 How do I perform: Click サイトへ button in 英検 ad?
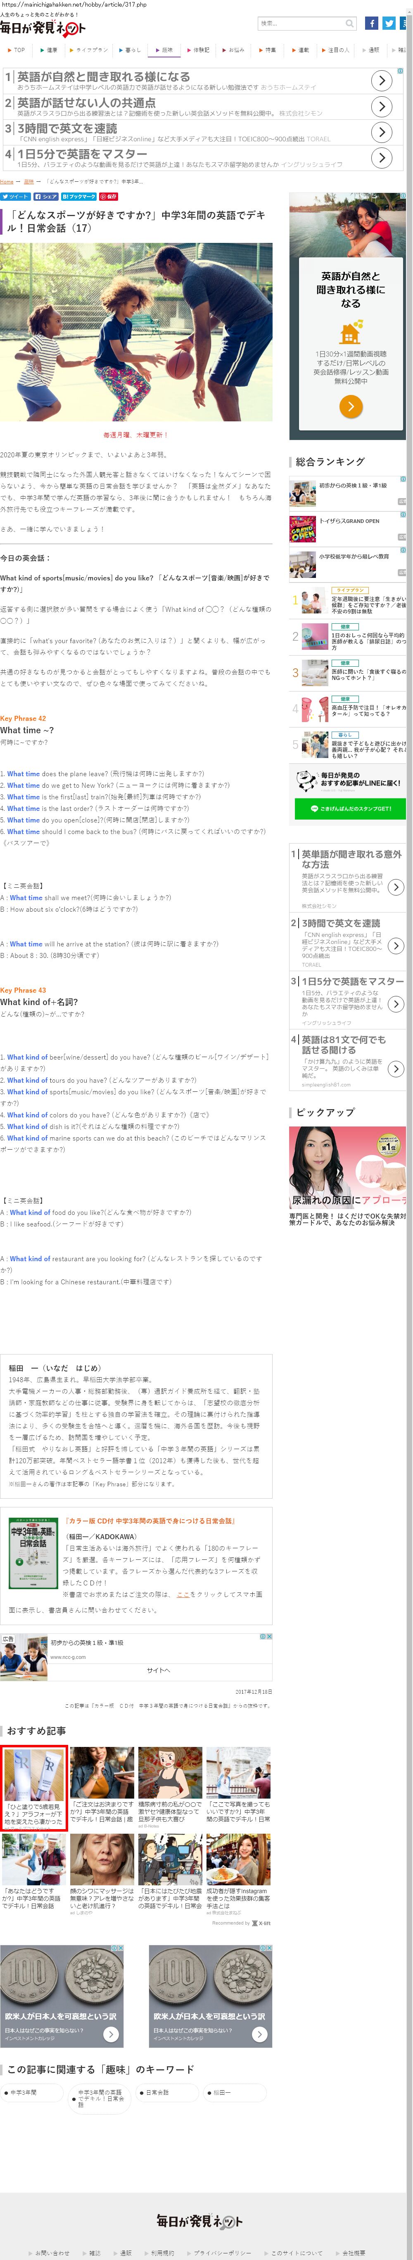pos(159,1670)
